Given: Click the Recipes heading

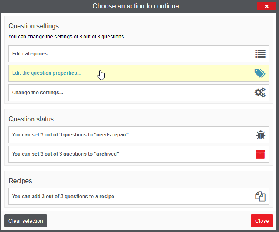Looking at the screenshot, I should pyautogui.click(x=20, y=181).
